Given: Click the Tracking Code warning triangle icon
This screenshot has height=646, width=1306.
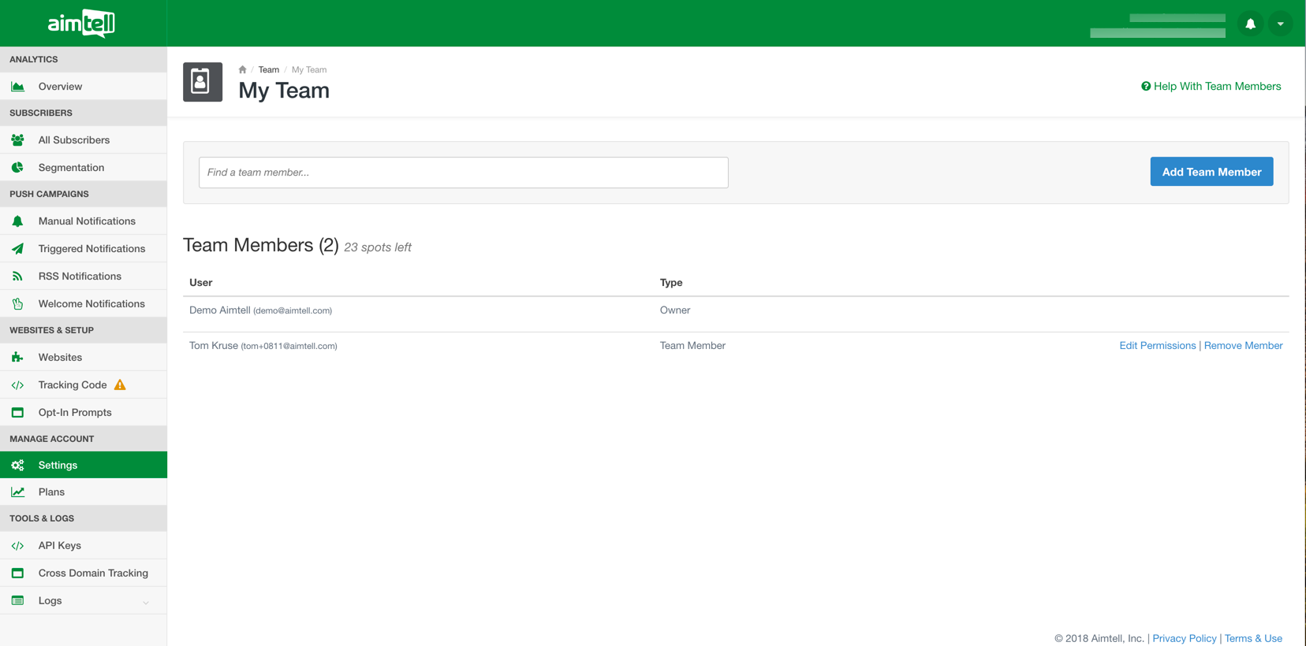Looking at the screenshot, I should 120,385.
